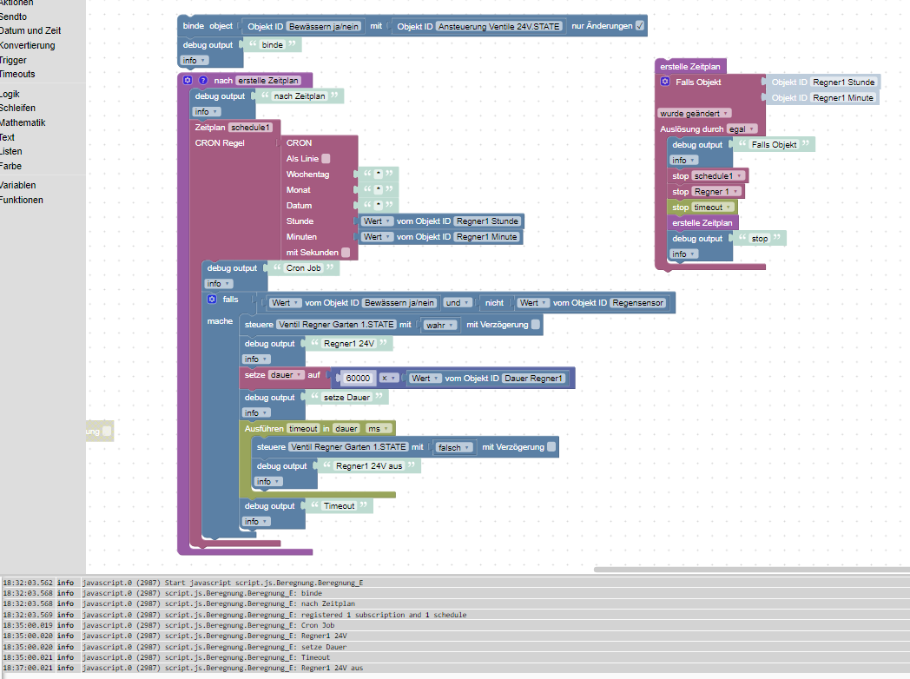
Task: Click the horizontal workspace scrollbar
Action: (x=752, y=570)
